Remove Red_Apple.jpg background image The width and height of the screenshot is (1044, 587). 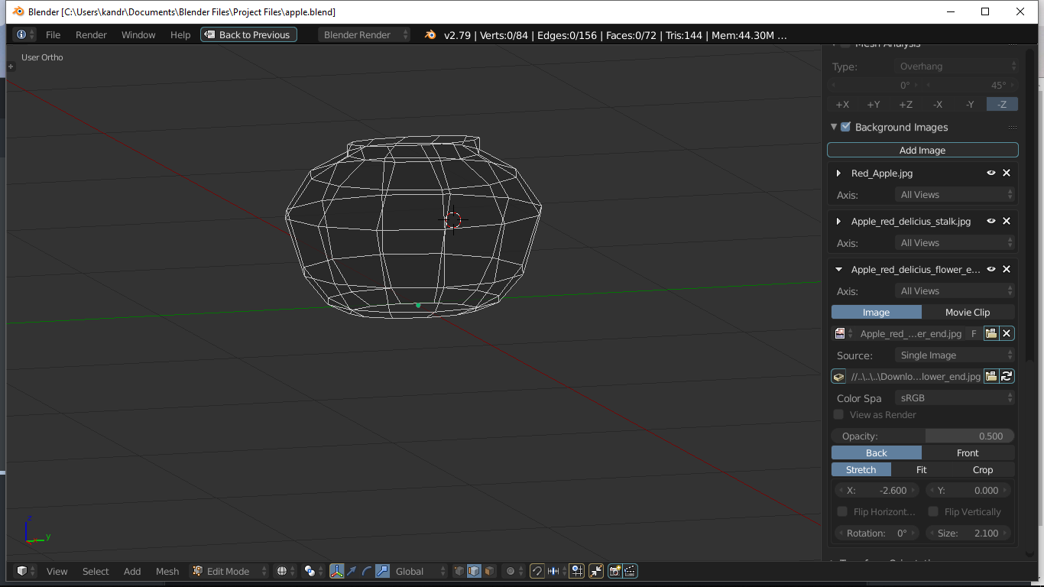tap(1007, 173)
